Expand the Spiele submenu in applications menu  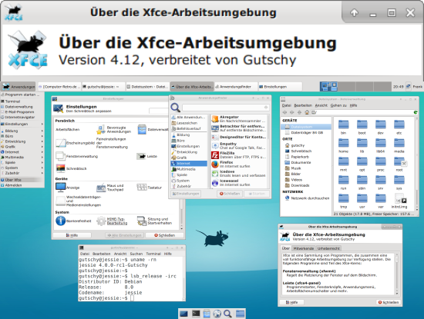[x=22, y=163]
